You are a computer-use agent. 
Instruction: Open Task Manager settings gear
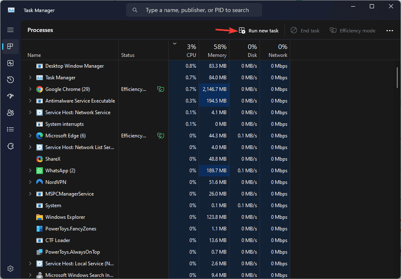(x=10, y=269)
